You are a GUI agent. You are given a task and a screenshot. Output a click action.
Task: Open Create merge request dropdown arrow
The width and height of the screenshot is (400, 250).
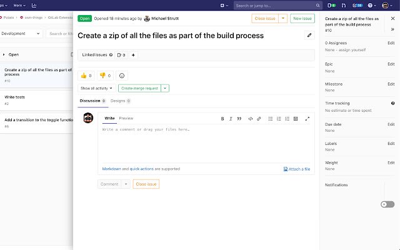[x=165, y=88]
